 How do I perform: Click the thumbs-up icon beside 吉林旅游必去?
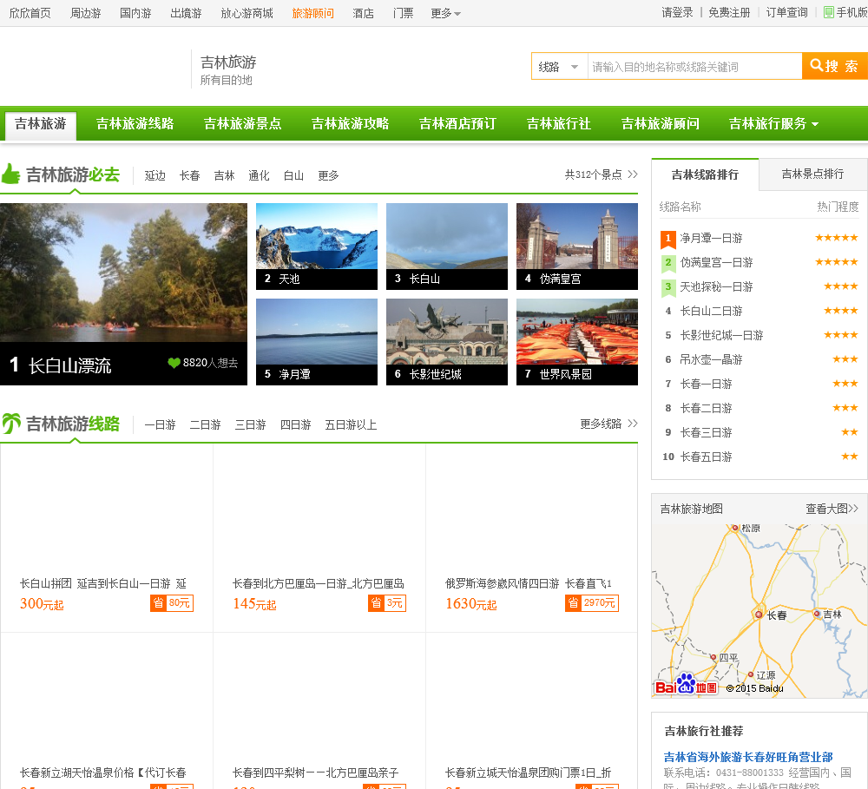click(10, 174)
